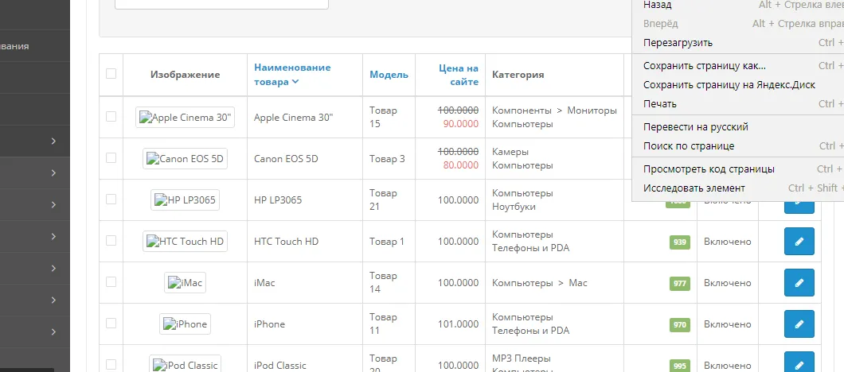
Task: Sort the table by Модель
Action: point(389,75)
